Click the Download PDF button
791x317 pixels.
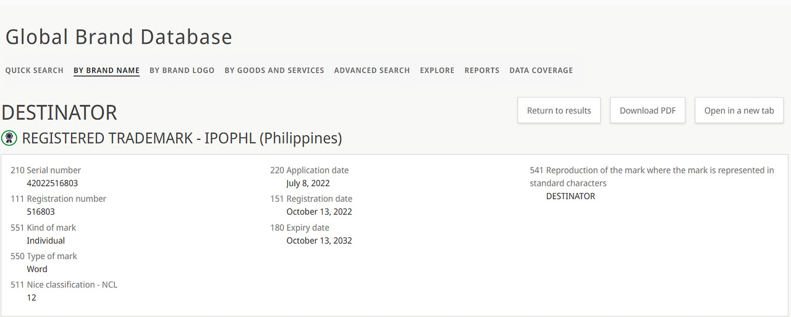(x=648, y=110)
